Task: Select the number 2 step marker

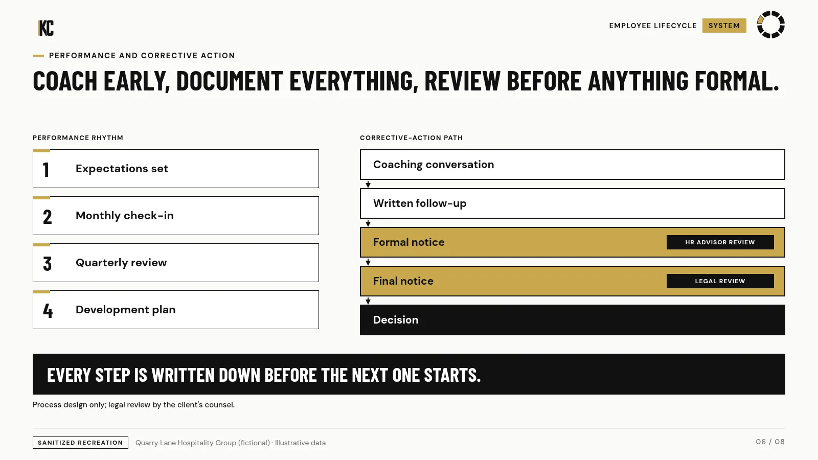Action: (x=47, y=217)
